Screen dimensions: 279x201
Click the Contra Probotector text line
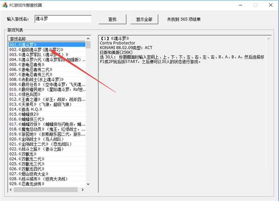click(118, 43)
